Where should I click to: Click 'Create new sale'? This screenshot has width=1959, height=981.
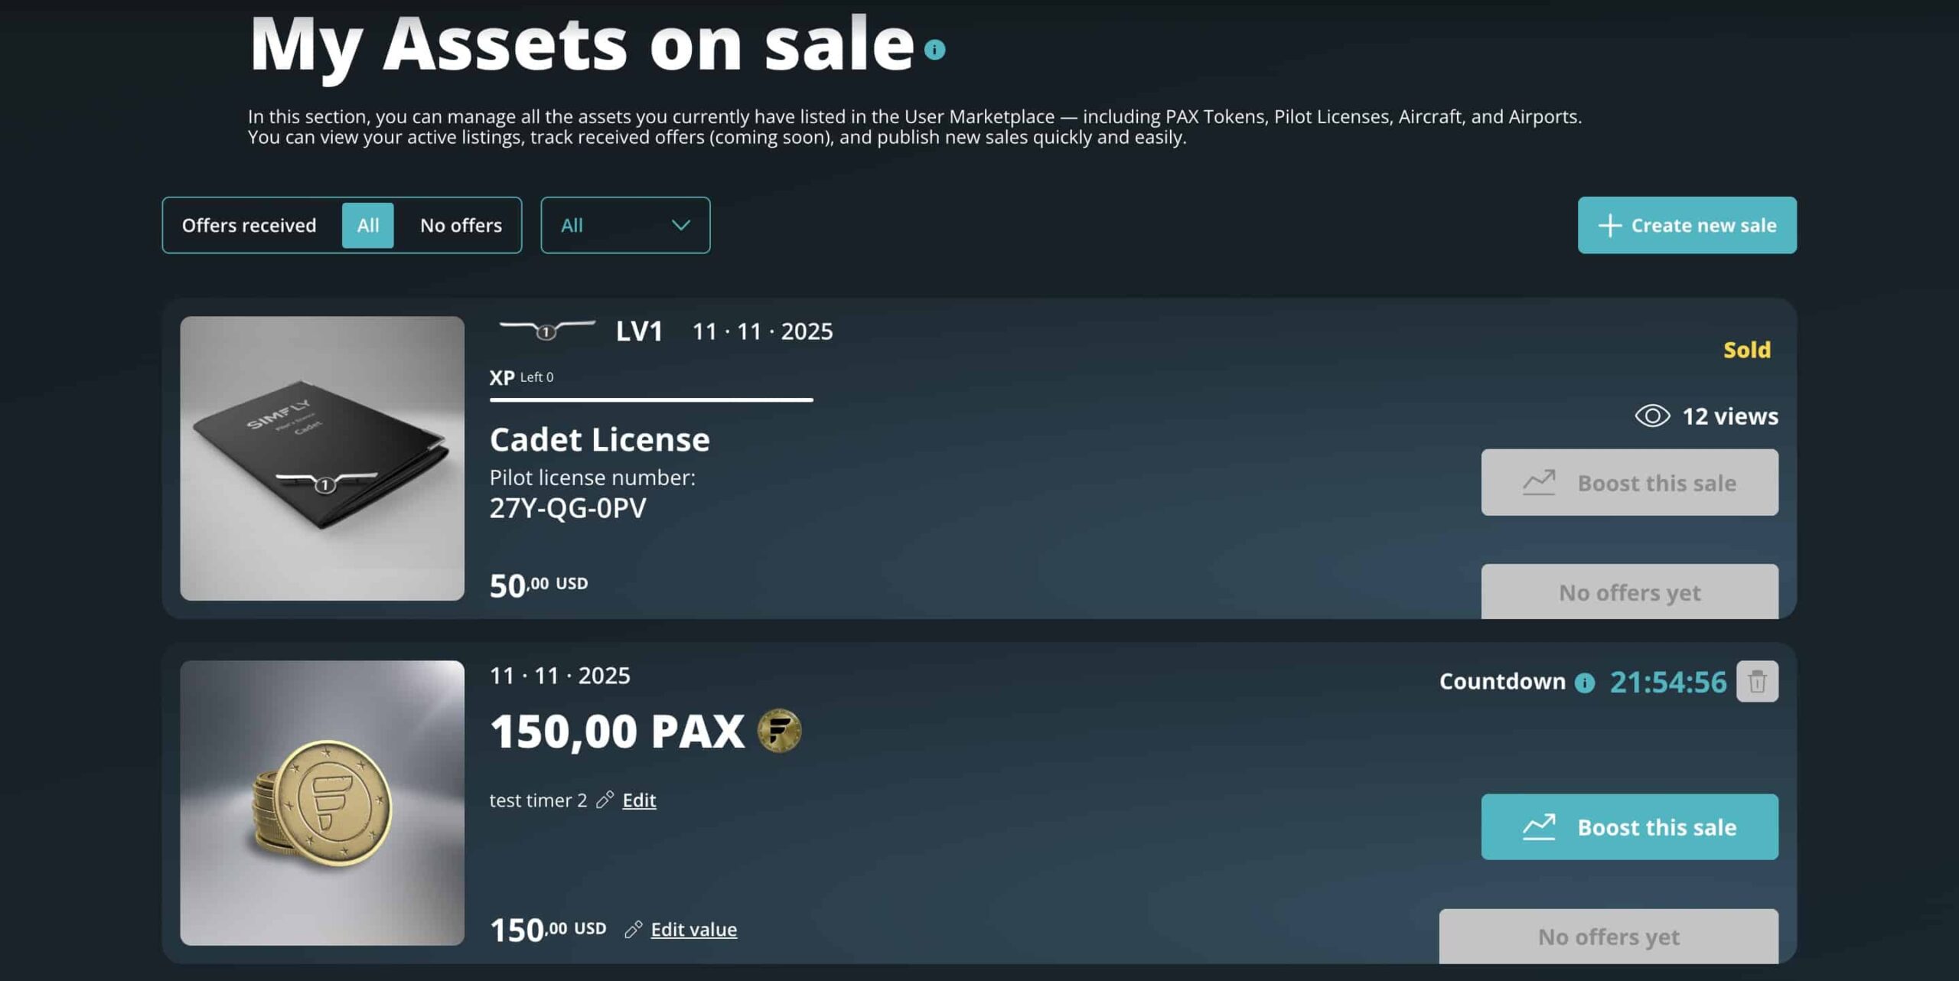1687,224
